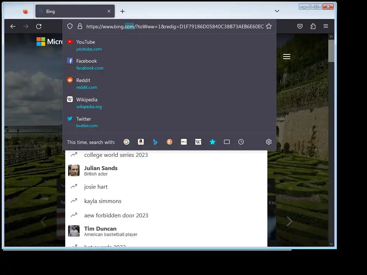This screenshot has width=367, height=275.
Task: Search this time with eBay
Action: click(184, 142)
